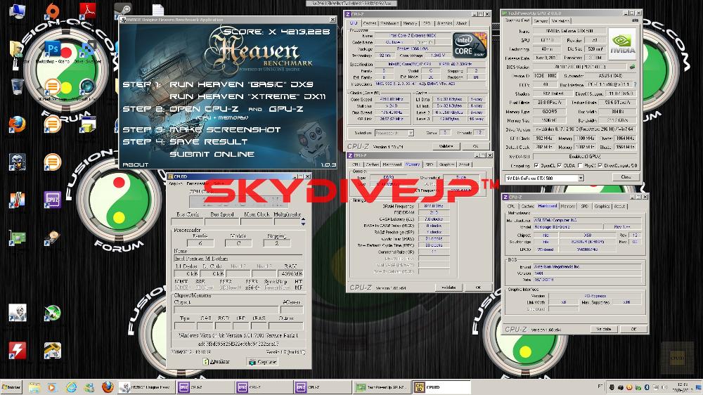This screenshot has height=395, width=703.
Task: Select the soldier game desktop icon
Action: click(17, 162)
